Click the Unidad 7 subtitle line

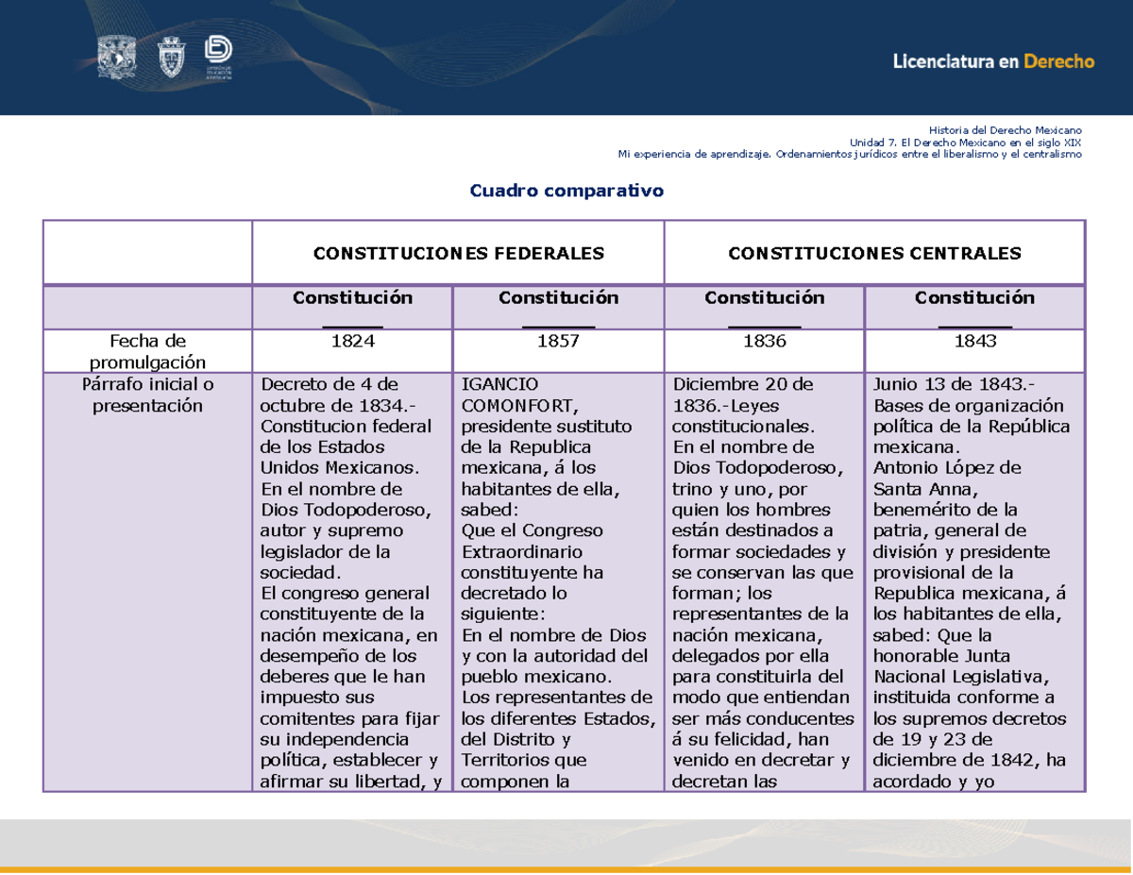(965, 141)
